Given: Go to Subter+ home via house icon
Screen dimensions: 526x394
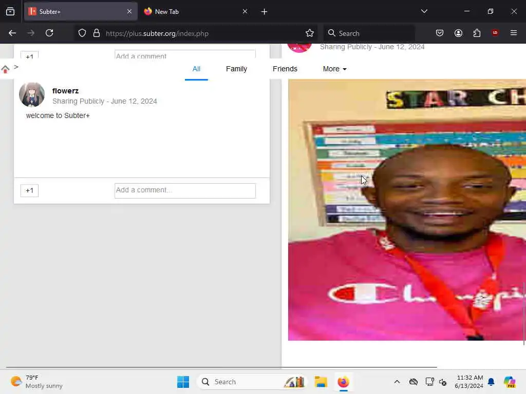Looking at the screenshot, I should [5, 69].
